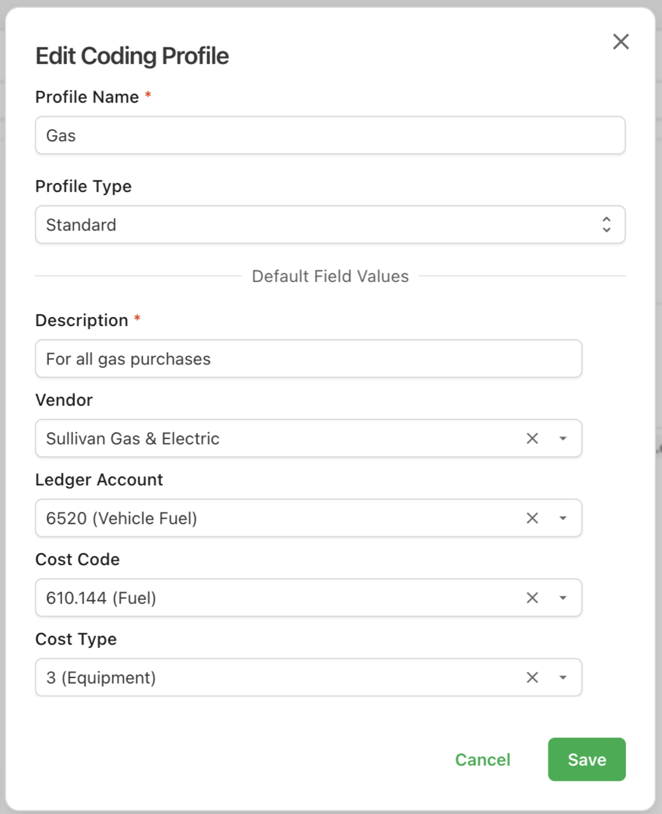Click the Cost Code label
Image resolution: width=662 pixels, height=814 pixels.
click(x=78, y=559)
